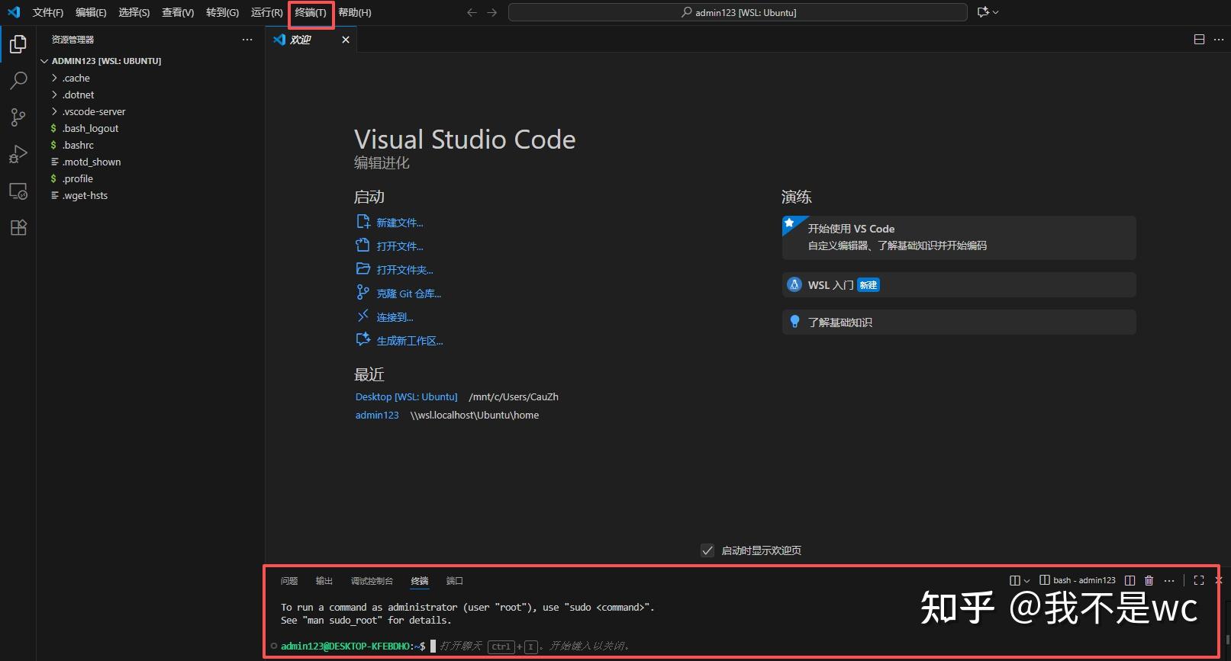
Task: Click the 打开文件夹... link
Action: (404, 270)
